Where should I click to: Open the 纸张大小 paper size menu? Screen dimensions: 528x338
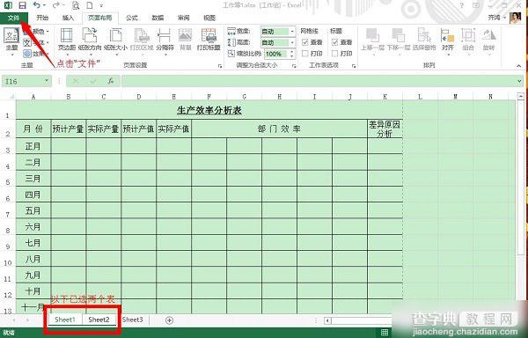(115, 40)
